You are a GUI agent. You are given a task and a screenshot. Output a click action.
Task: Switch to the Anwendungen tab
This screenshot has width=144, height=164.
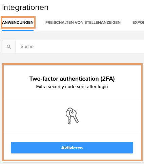pos(18,22)
